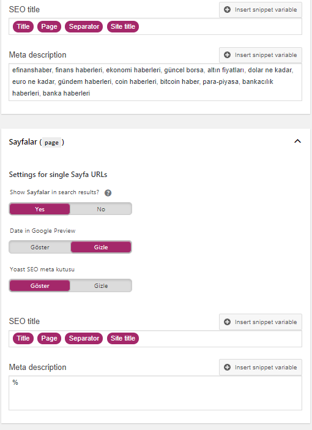Click the Title tag in top SEO title
312x430 pixels.
23,26
